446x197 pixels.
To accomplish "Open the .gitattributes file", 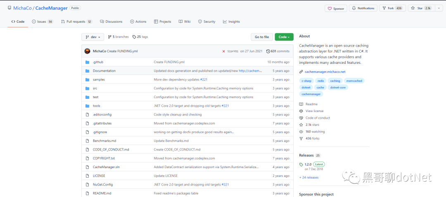I will 102,124.
